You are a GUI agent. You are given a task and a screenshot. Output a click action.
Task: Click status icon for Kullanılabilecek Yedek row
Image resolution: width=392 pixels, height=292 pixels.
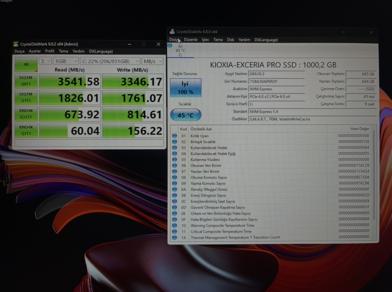pyautogui.click(x=174, y=148)
